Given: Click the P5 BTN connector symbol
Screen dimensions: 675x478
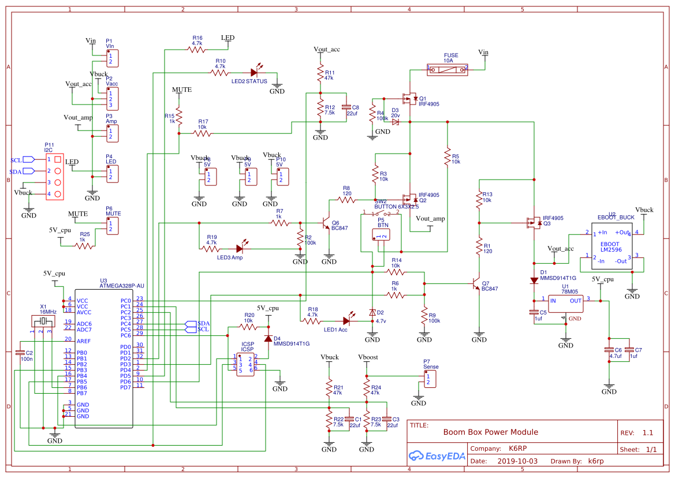Looking at the screenshot, I should coord(381,235).
